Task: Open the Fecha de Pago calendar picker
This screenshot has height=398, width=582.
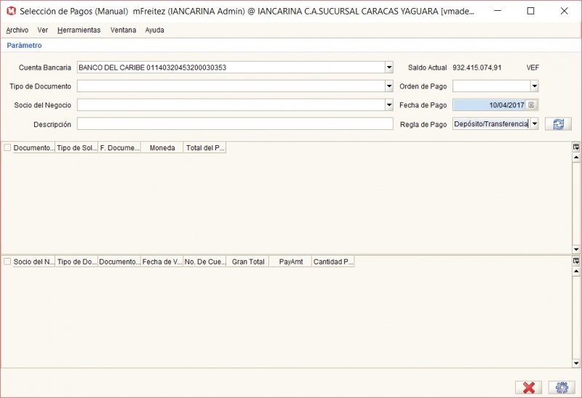Action: 531,105
